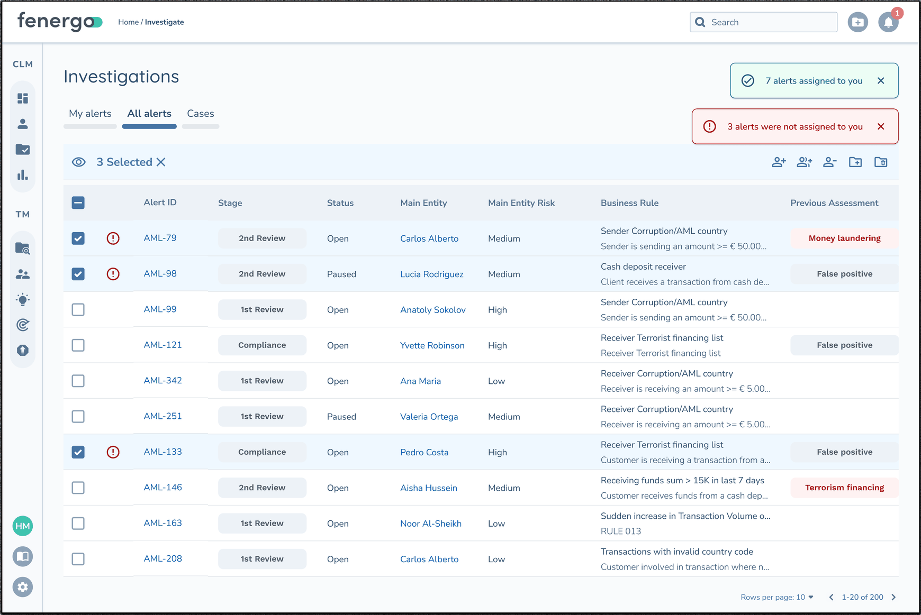Click the Search input field
Image resolution: width=921 pixels, height=615 pixels.
[x=763, y=22]
